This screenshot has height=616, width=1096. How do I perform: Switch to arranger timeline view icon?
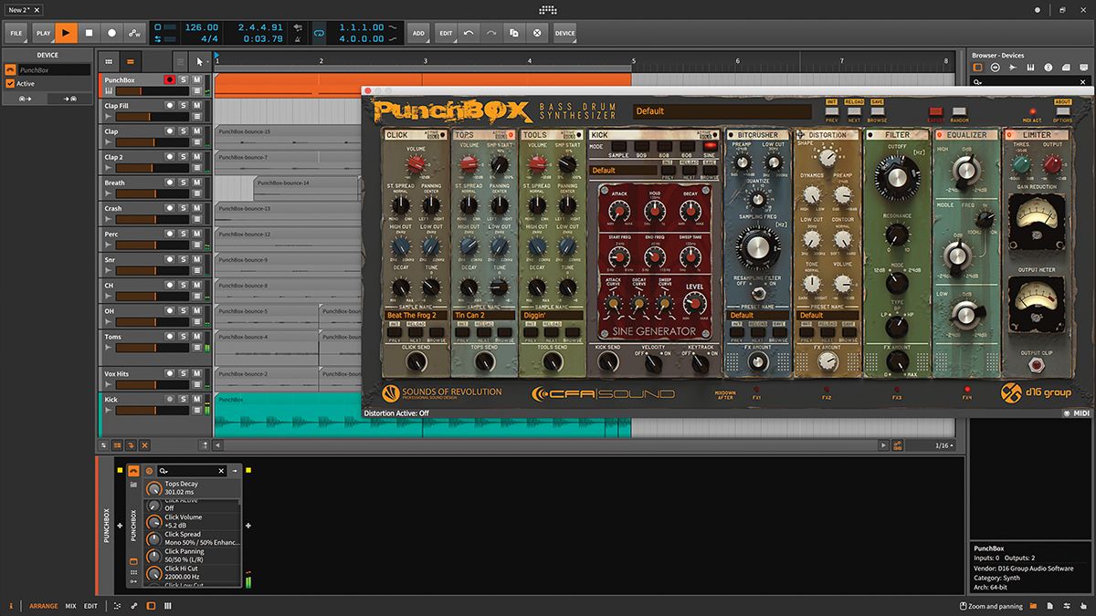[x=131, y=61]
